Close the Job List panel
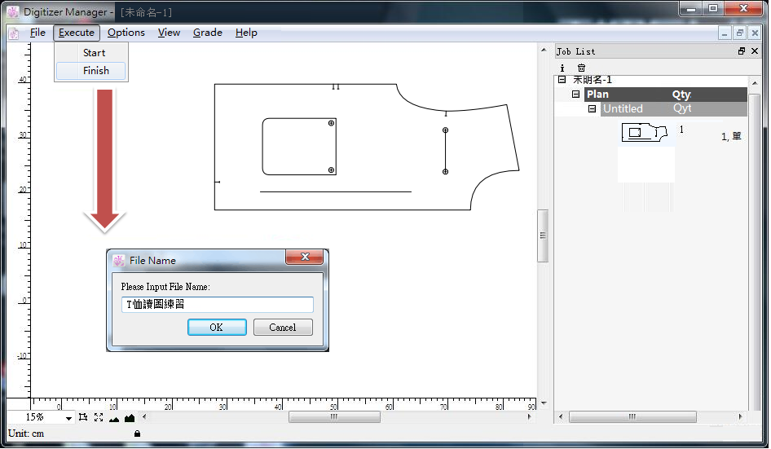The image size is (771, 449). (755, 51)
